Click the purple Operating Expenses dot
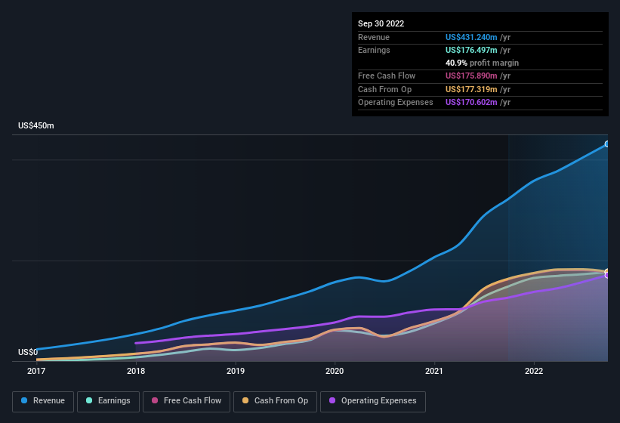Viewport: 620px width, 423px height. [x=332, y=400]
